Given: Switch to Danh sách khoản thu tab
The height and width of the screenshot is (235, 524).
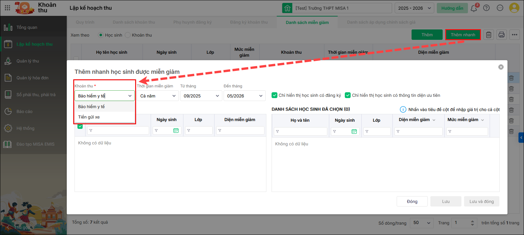Looking at the screenshot, I should (x=134, y=22).
